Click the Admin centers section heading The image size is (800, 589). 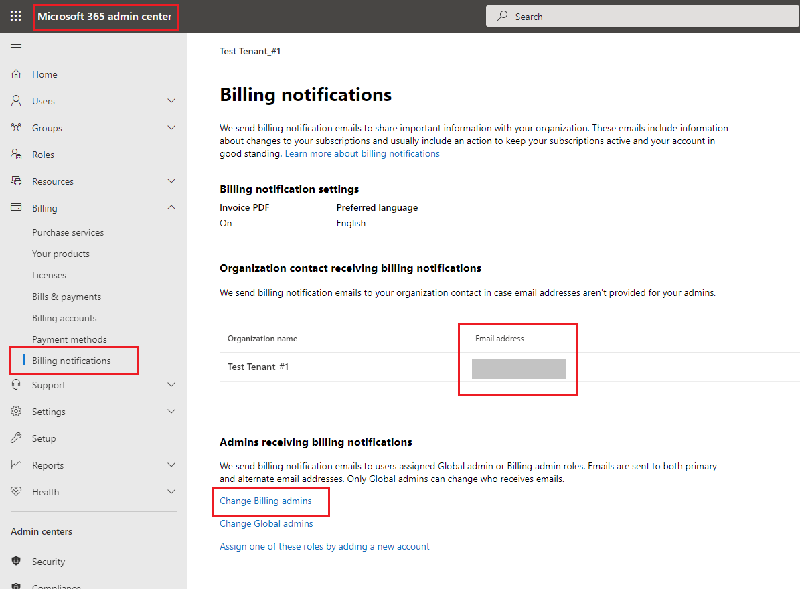click(42, 532)
